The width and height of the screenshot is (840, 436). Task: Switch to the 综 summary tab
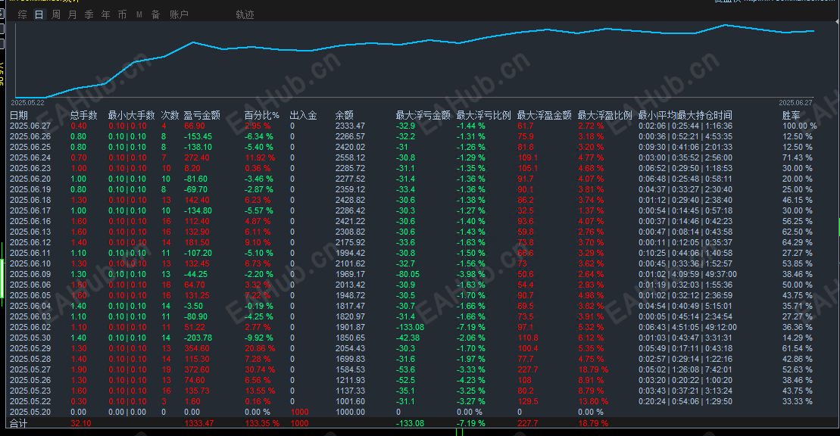23,14
